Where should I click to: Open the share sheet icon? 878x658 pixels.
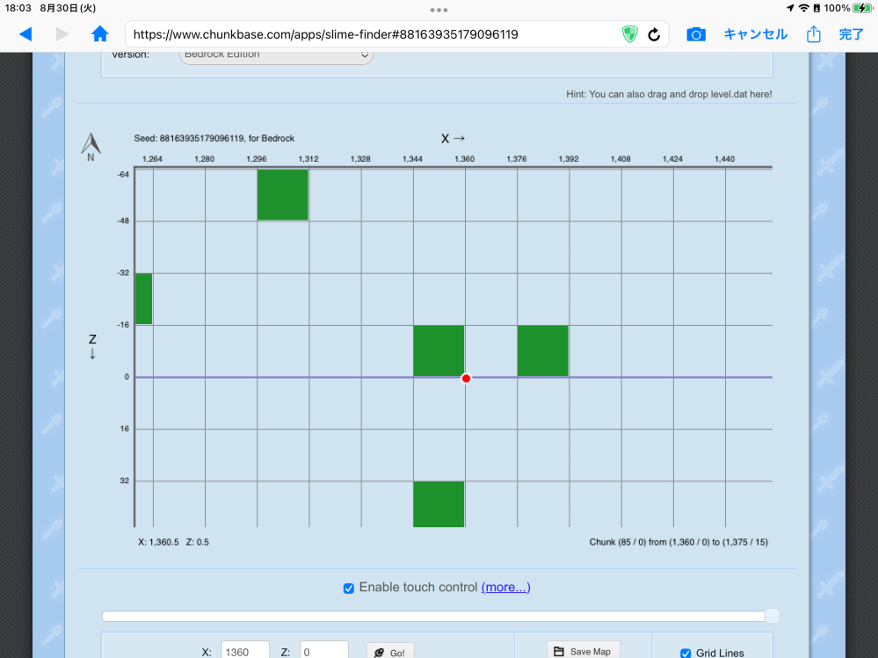point(814,34)
